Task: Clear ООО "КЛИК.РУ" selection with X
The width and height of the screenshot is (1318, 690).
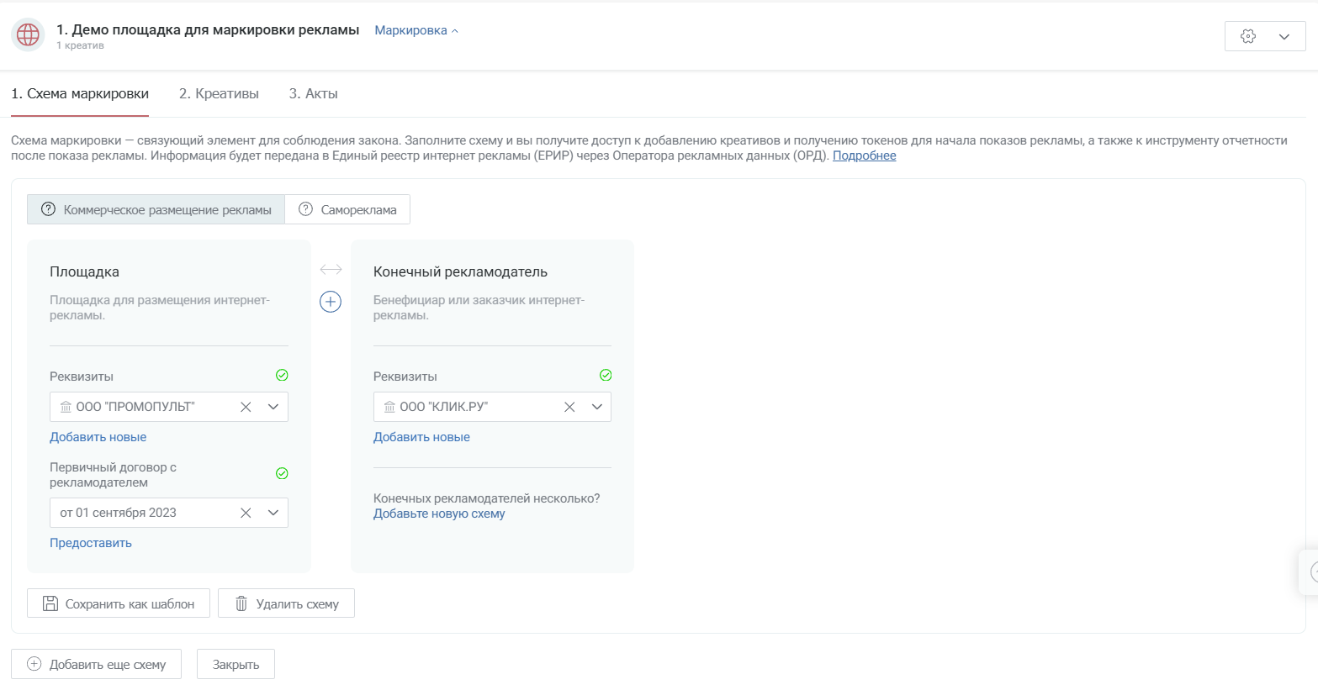Action: [x=569, y=407]
